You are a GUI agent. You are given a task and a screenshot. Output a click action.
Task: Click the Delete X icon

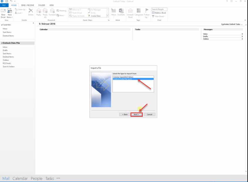(31, 11)
